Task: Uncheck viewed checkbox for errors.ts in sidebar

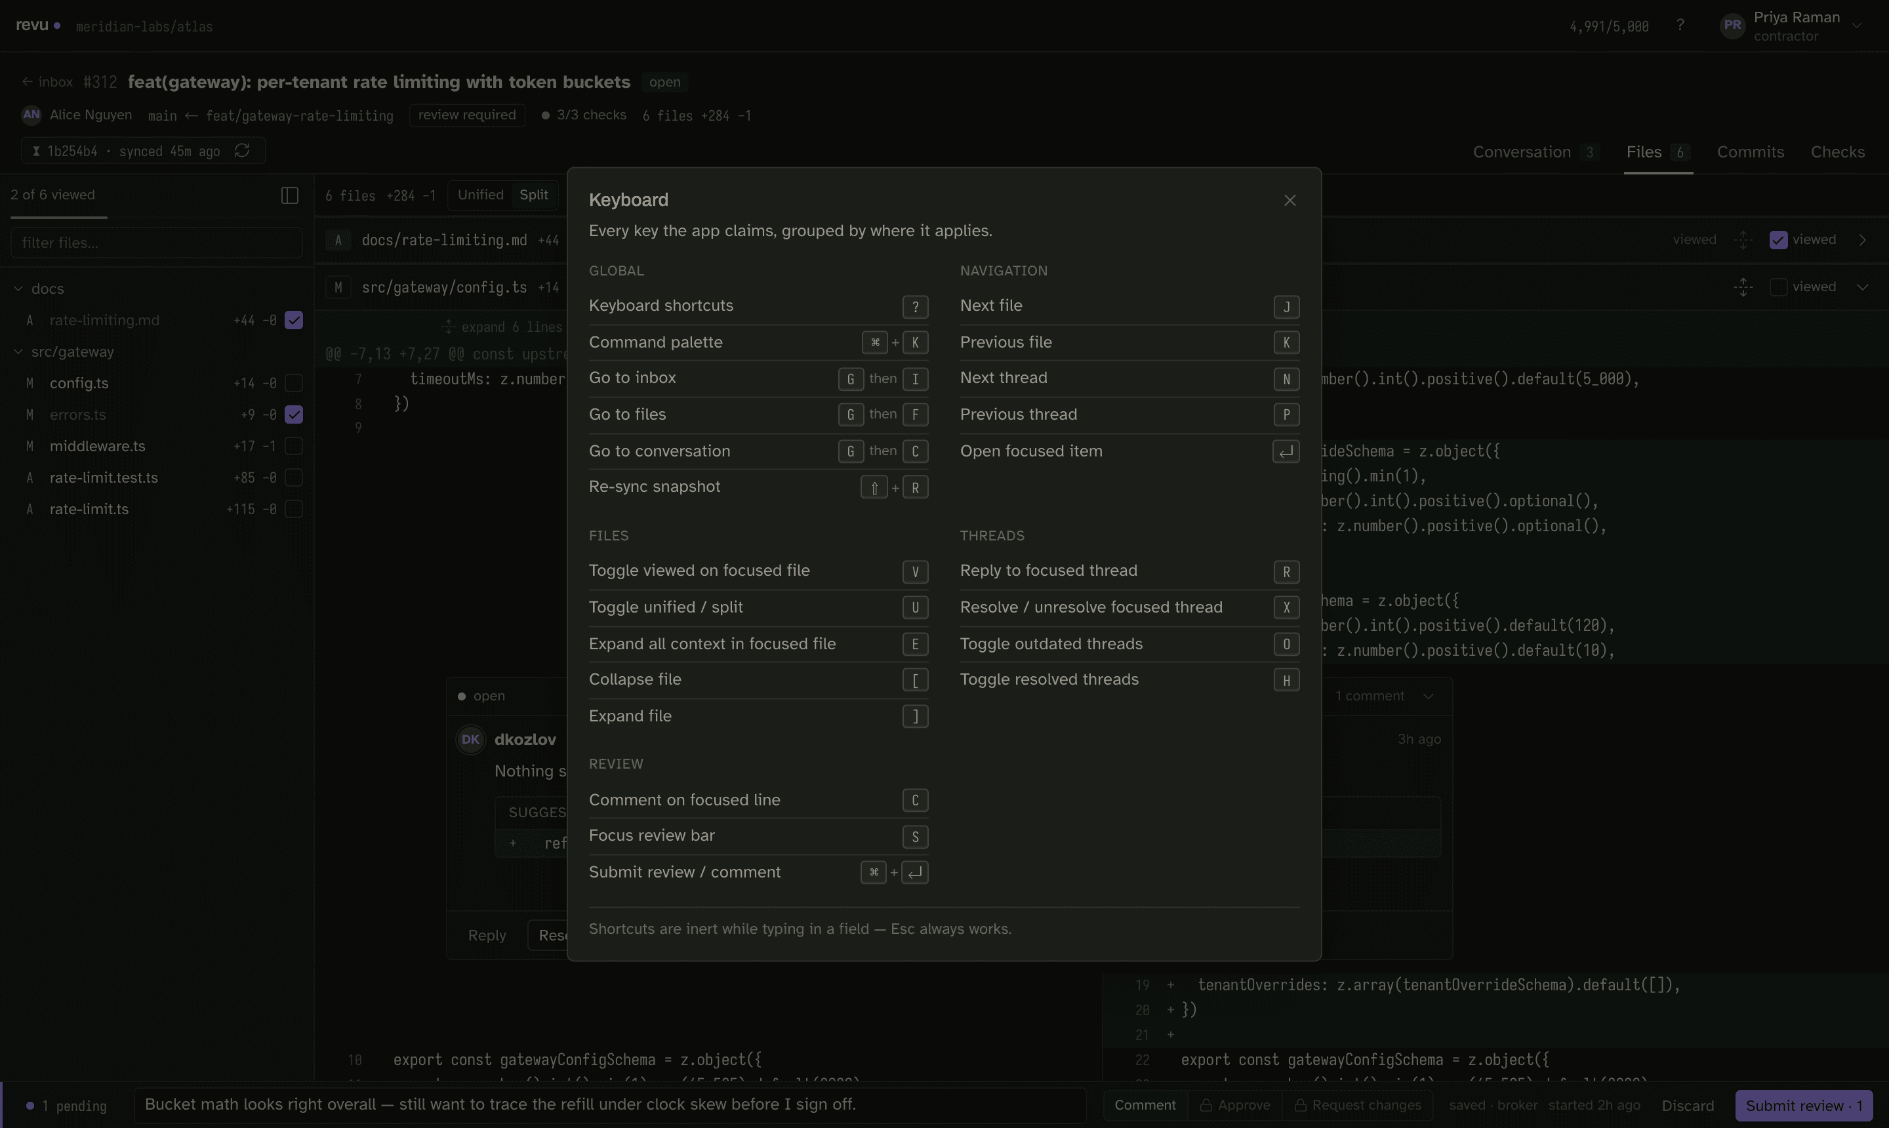Action: click(x=293, y=414)
